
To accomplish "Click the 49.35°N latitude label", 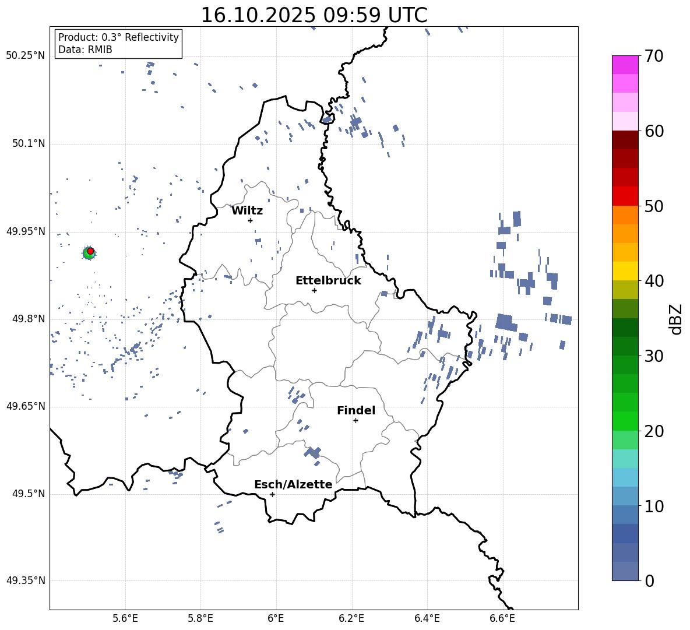I will (x=25, y=580).
